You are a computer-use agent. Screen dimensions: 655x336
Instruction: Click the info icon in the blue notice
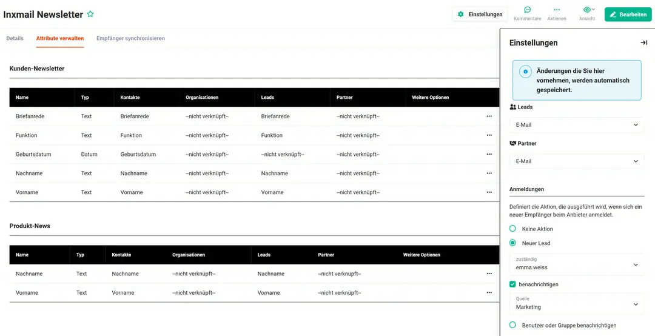point(525,72)
